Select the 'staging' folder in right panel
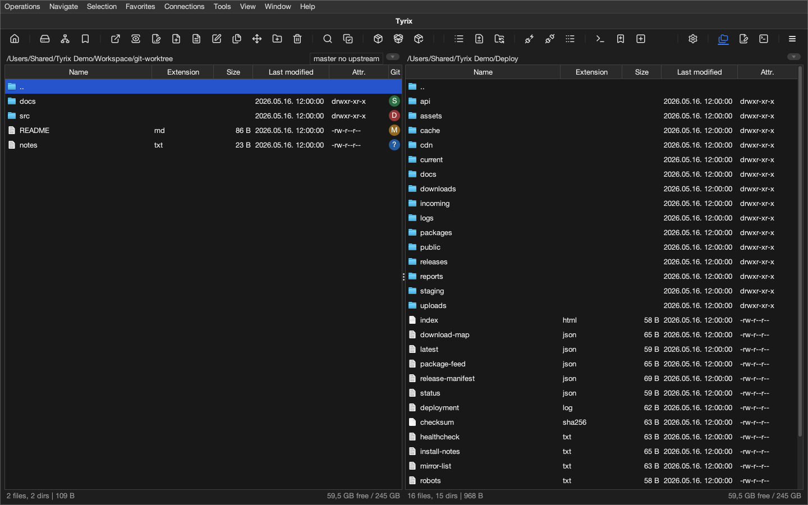 [x=601, y=291]
